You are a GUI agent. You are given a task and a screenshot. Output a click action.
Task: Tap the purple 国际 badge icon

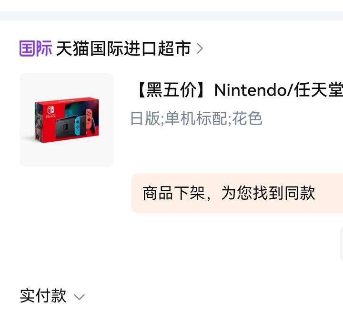point(36,48)
